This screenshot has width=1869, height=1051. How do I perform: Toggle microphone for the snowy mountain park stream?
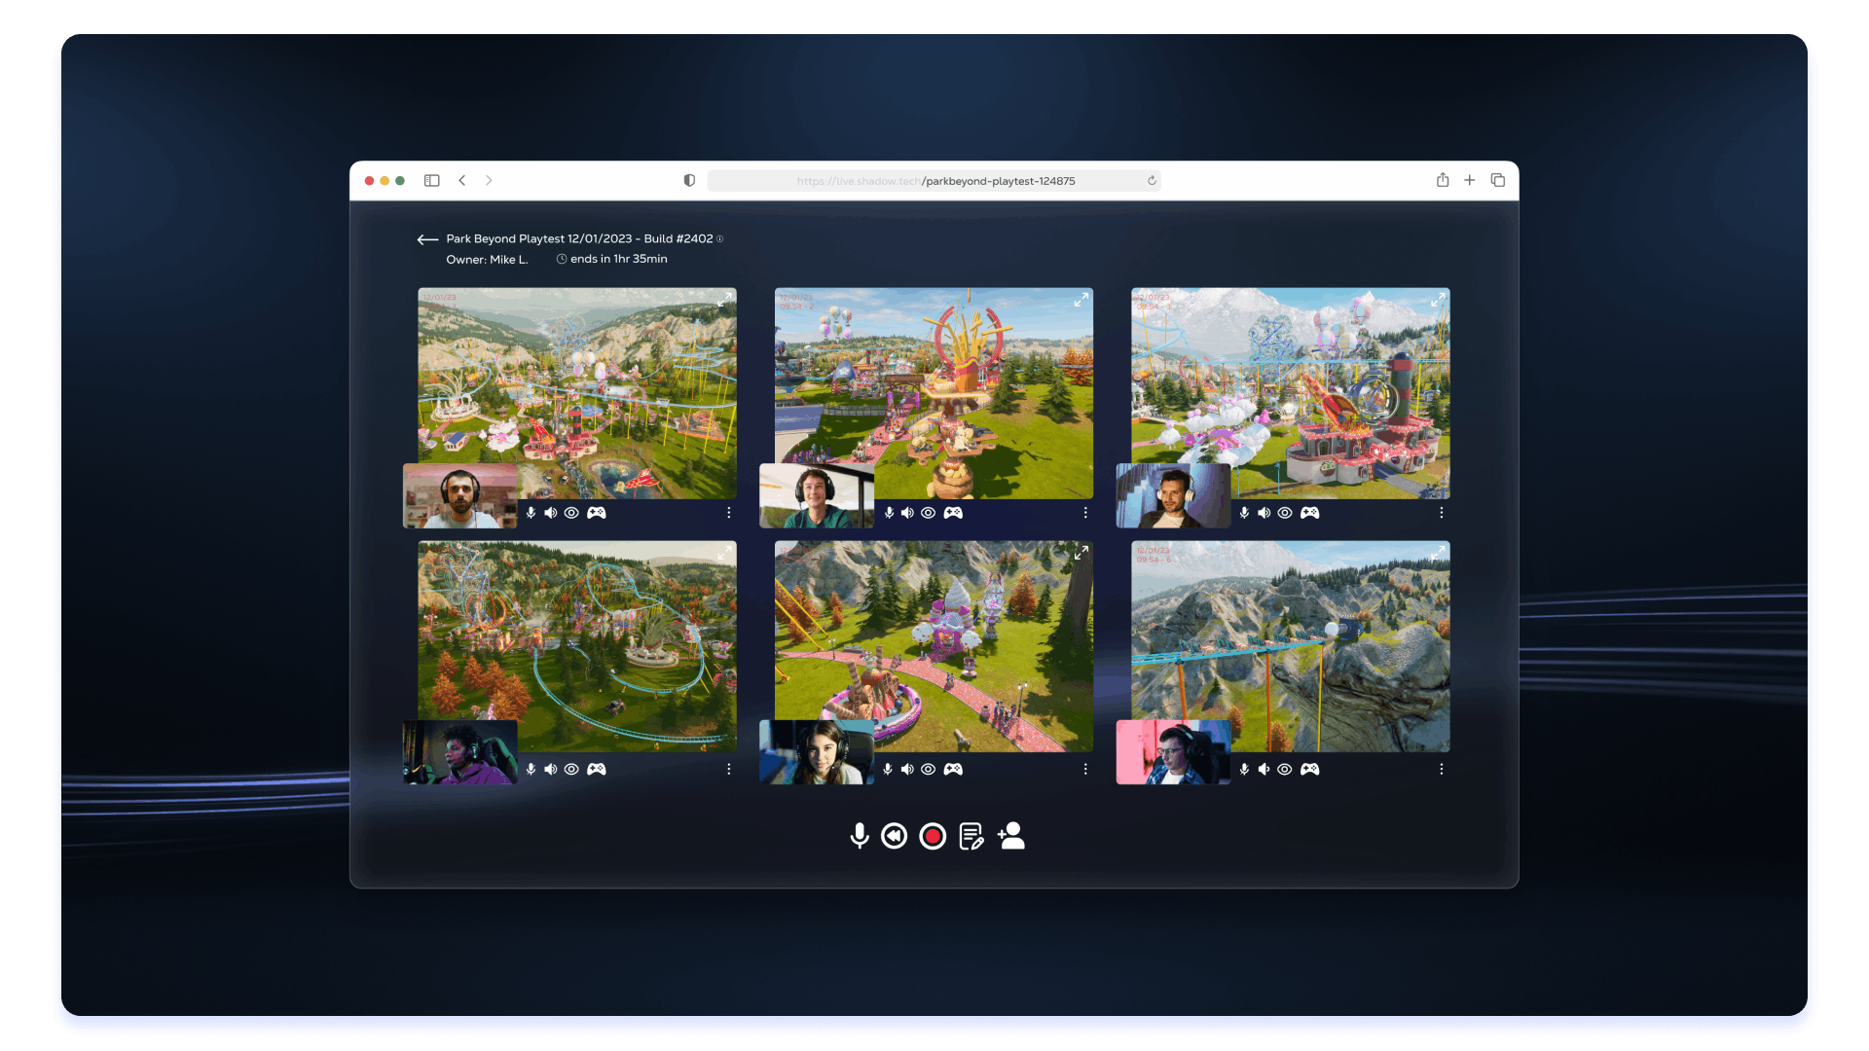pos(1244,513)
